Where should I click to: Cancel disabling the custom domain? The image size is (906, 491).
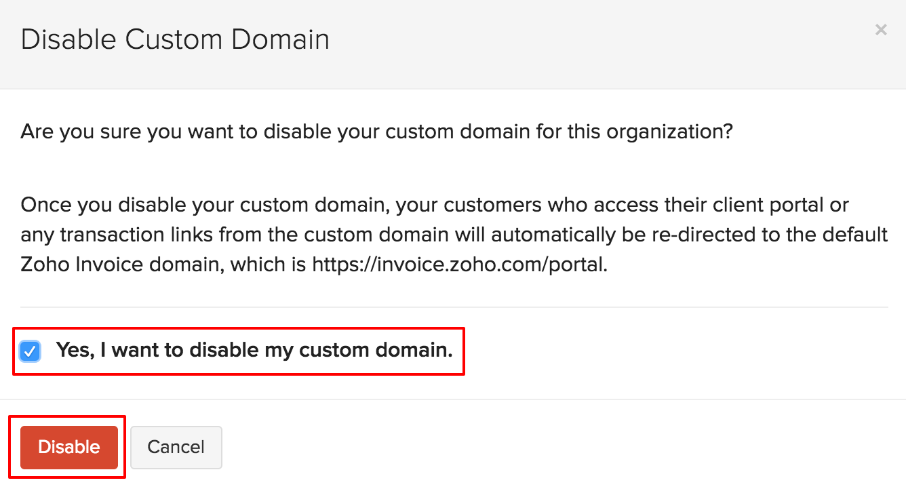point(176,447)
